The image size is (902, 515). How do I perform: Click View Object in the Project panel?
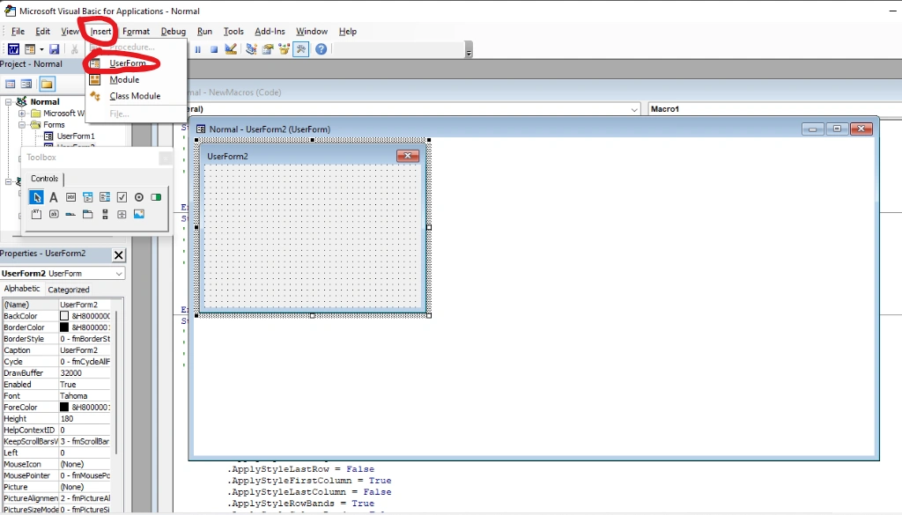pos(26,85)
